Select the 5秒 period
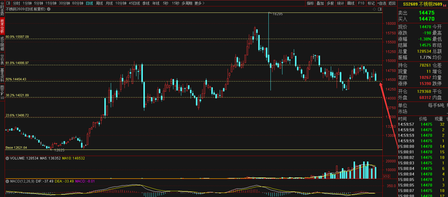This screenshot has width=448, height=197. point(166,3)
